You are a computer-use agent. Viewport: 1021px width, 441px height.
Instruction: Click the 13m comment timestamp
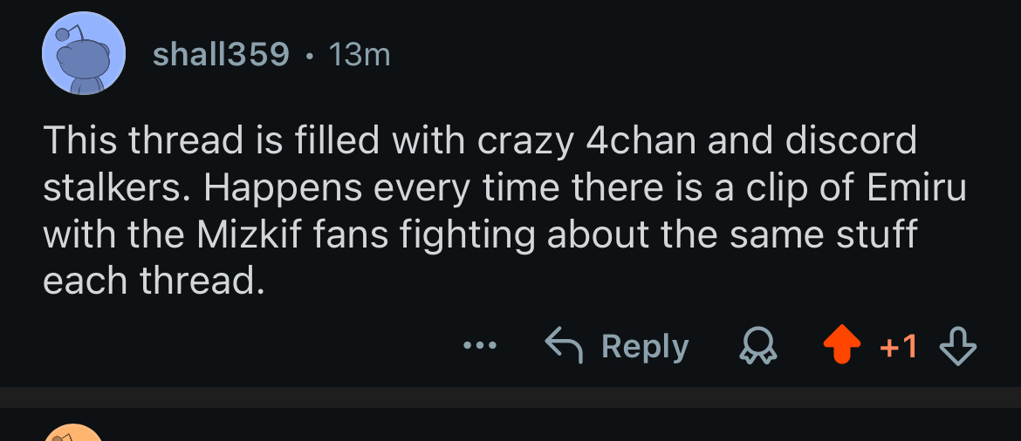359,55
